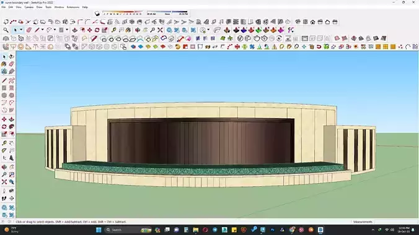Screen dimensions: 419x235
Task: Select the Walk footprints tool
Action: click(4, 199)
